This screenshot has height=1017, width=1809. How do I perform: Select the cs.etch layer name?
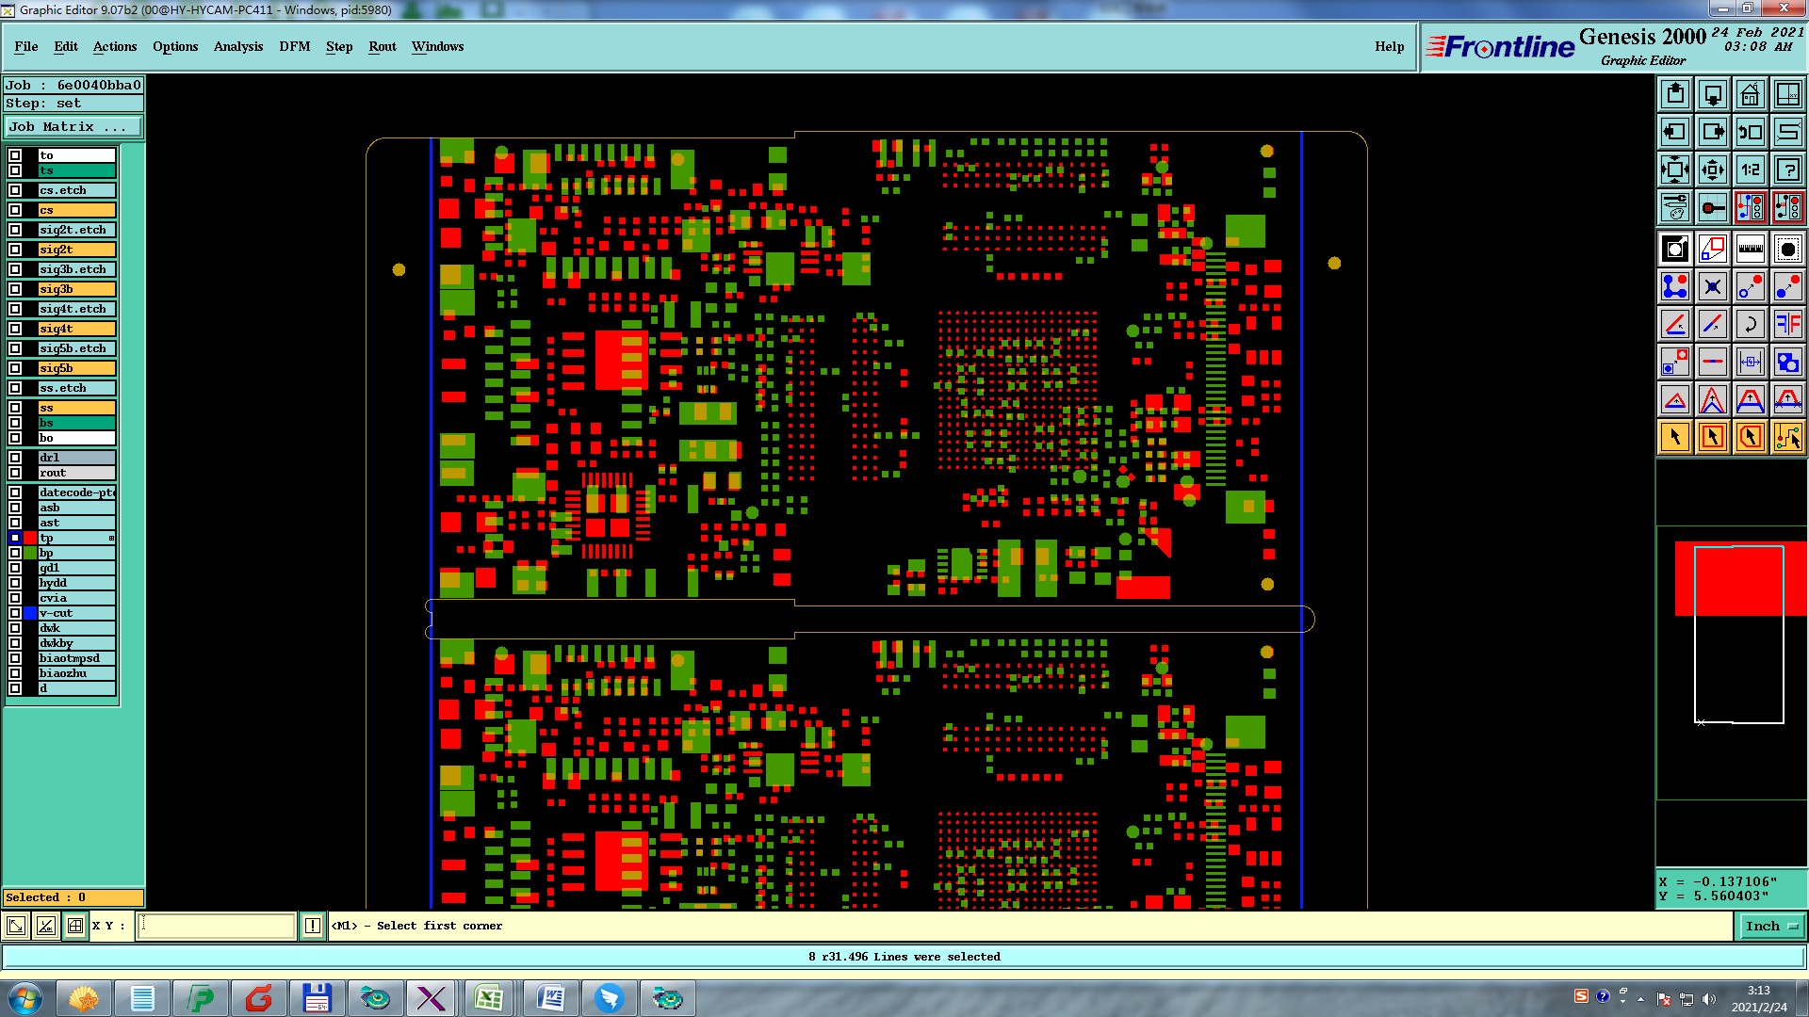tap(76, 190)
